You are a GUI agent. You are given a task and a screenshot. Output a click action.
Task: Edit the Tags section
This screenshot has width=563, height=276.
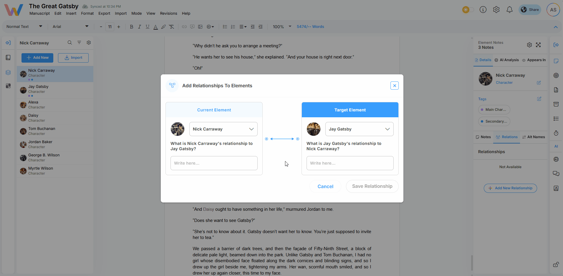pyautogui.click(x=539, y=99)
